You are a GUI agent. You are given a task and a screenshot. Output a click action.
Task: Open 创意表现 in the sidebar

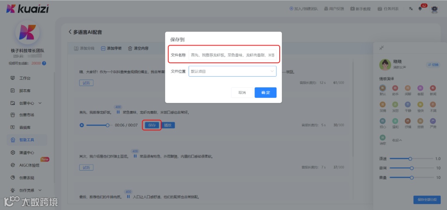(27, 178)
